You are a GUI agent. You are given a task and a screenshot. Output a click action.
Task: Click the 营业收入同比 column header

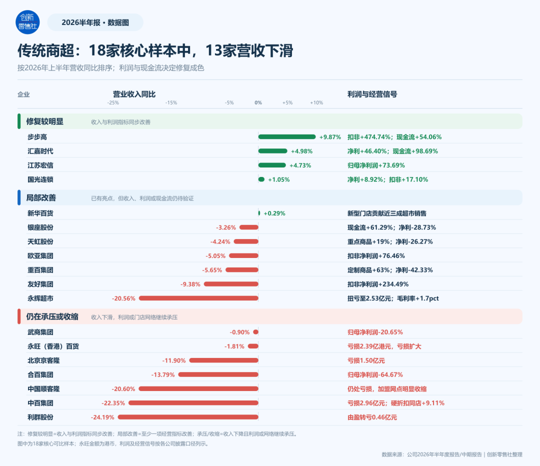134,94
